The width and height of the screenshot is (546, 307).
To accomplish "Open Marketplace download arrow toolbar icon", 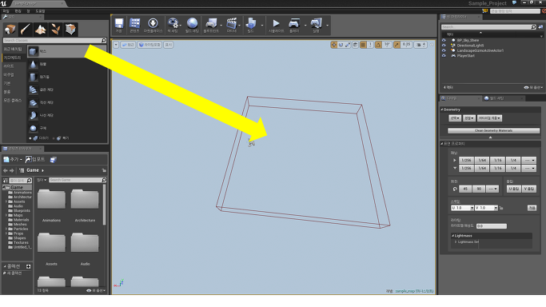I will click(153, 23).
